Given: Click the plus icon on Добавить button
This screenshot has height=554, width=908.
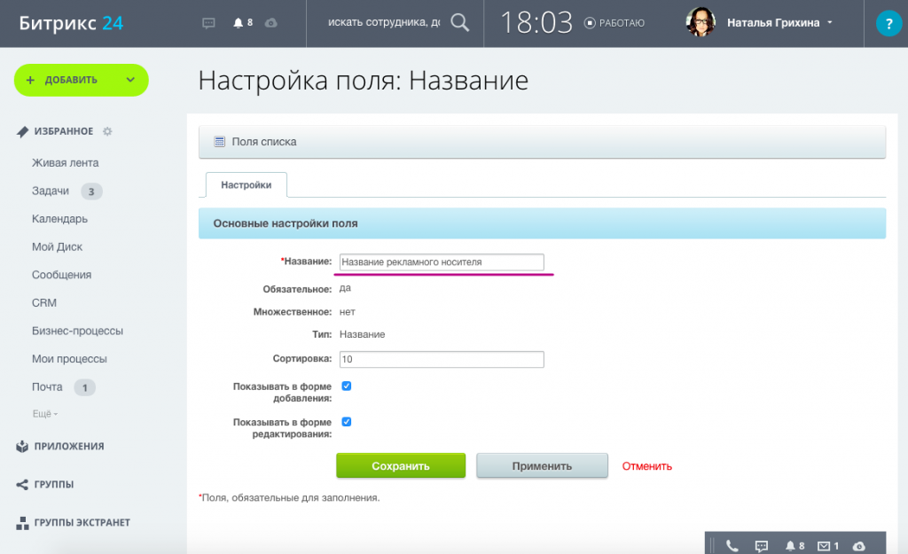Looking at the screenshot, I should pyautogui.click(x=31, y=80).
